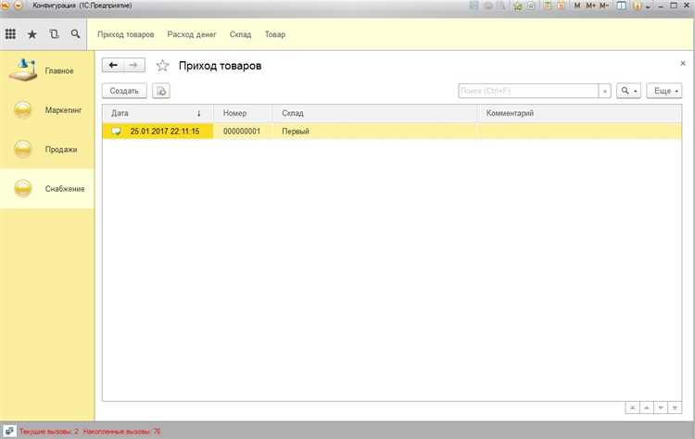Move up one row arrow button
This screenshot has height=439, width=695.
[647, 408]
